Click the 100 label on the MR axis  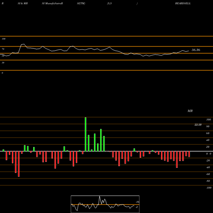point(208,120)
